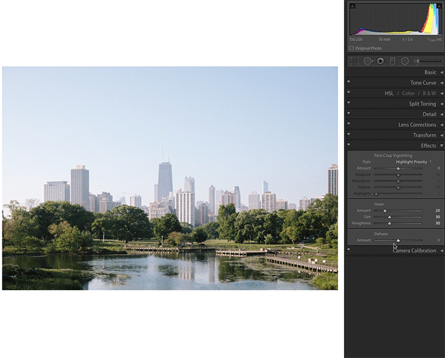The height and width of the screenshot is (358, 445).
Task: Switch to the HSL tab
Action: pyautogui.click(x=389, y=93)
